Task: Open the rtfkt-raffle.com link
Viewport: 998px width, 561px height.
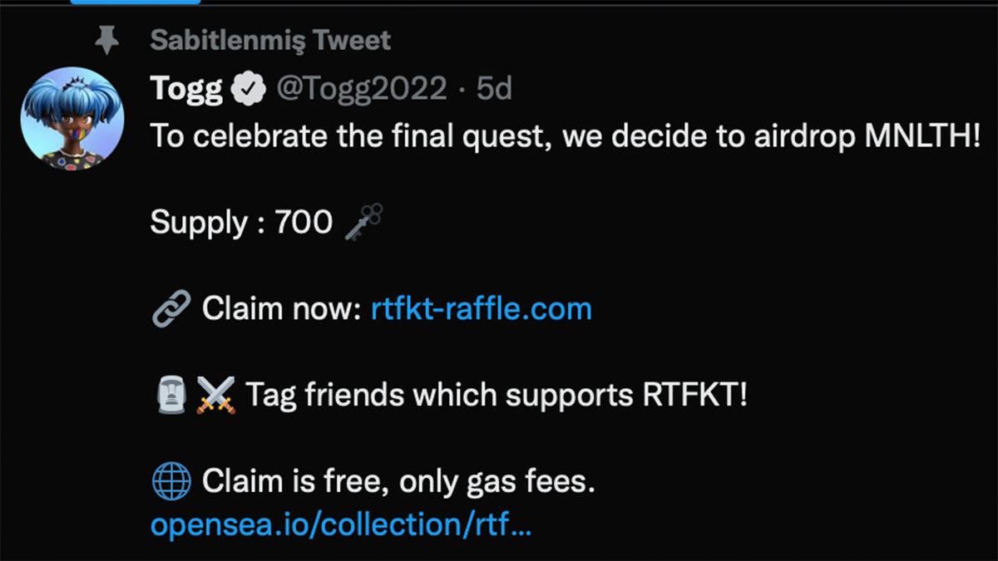Action: (480, 308)
